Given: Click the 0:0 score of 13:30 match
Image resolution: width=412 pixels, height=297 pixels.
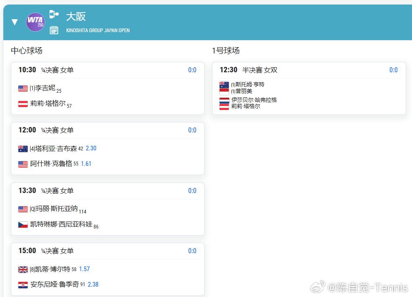Looking at the screenshot, I should pos(192,191).
